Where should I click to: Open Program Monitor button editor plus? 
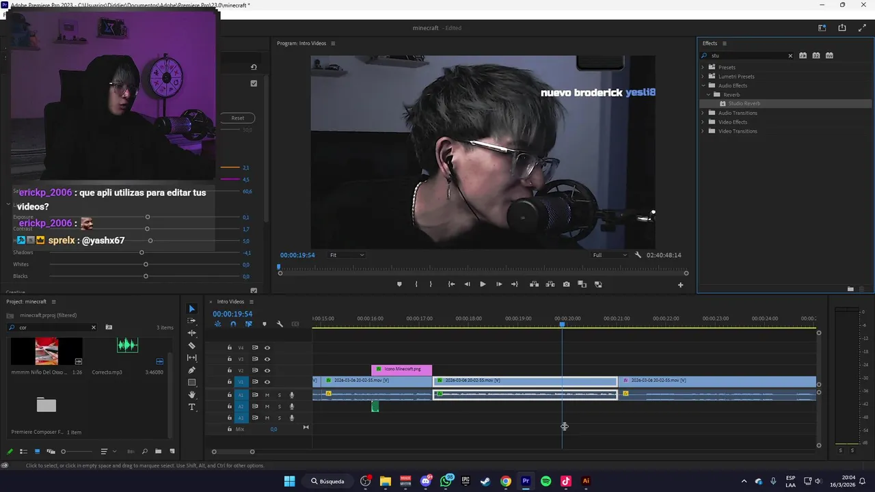(x=680, y=285)
